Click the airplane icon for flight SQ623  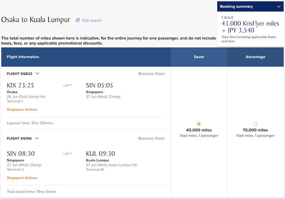pyautogui.click(x=67, y=85)
